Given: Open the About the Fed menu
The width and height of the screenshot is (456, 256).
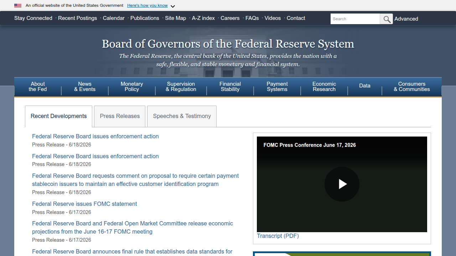Looking at the screenshot, I should pos(38,86).
